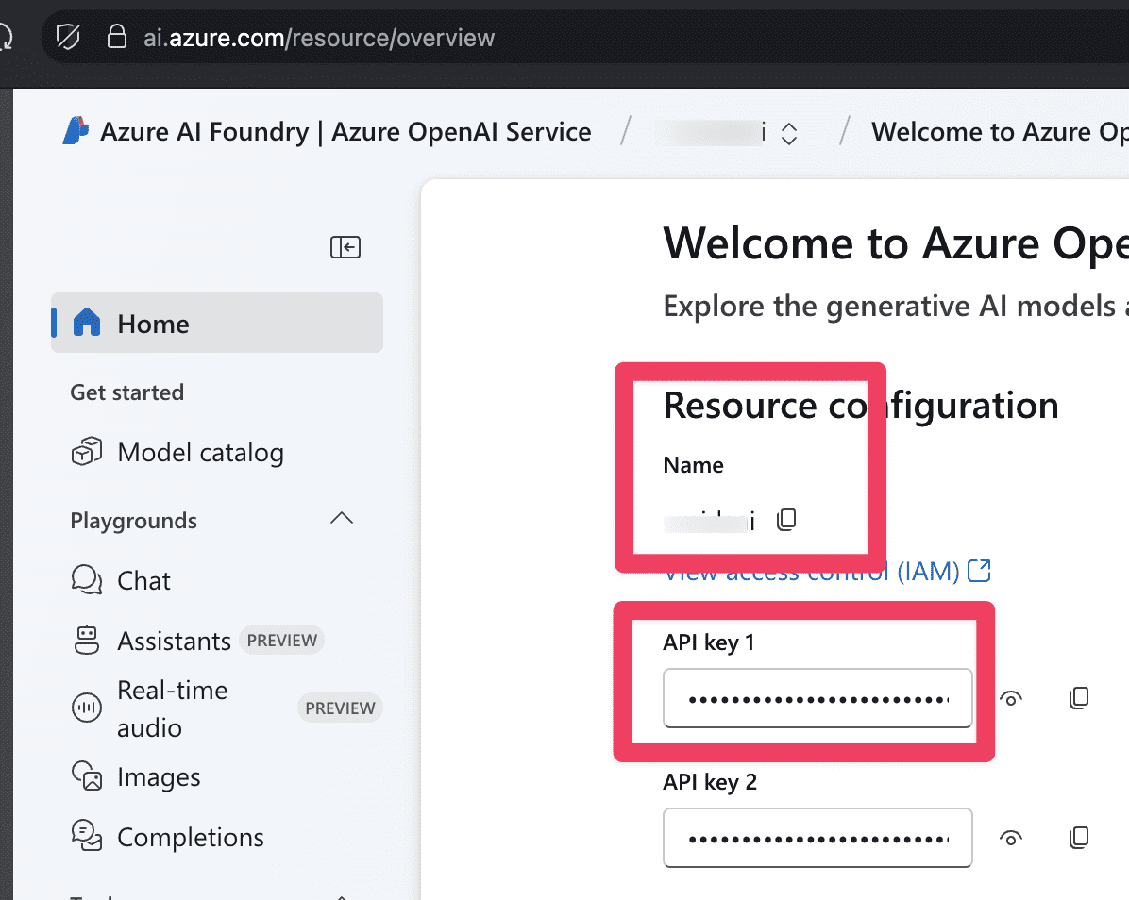Open the Chat playground
Image resolution: width=1129 pixels, height=900 pixels.
[144, 580]
